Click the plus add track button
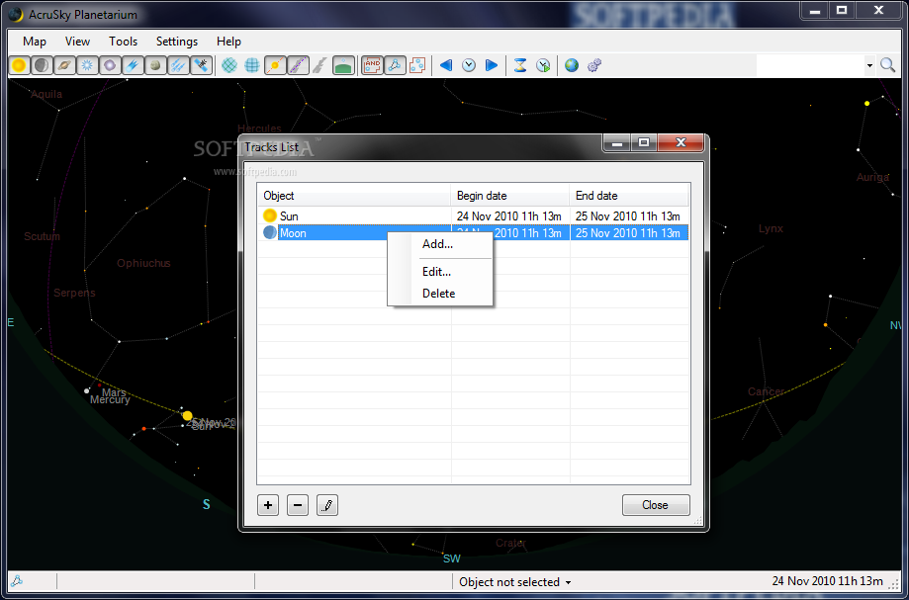Screen dimensions: 909x600 [x=268, y=505]
